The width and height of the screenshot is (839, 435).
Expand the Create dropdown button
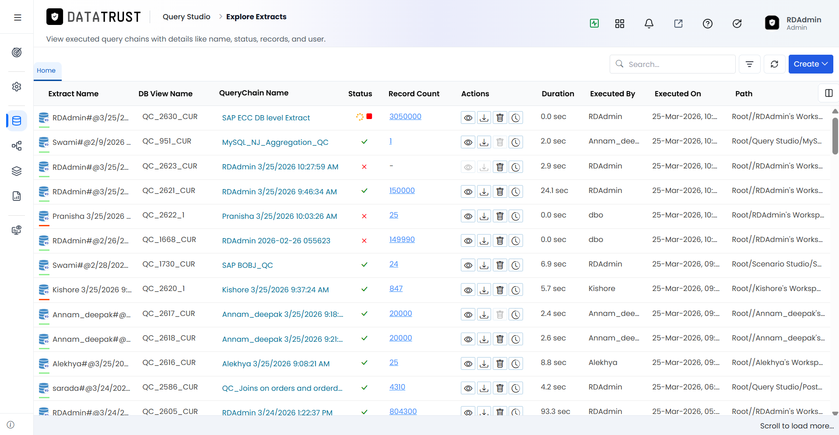tap(811, 64)
